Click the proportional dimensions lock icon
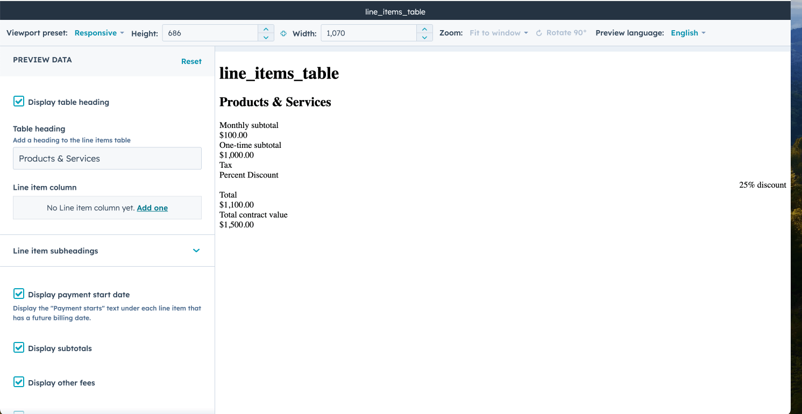The image size is (802, 414). [x=283, y=33]
